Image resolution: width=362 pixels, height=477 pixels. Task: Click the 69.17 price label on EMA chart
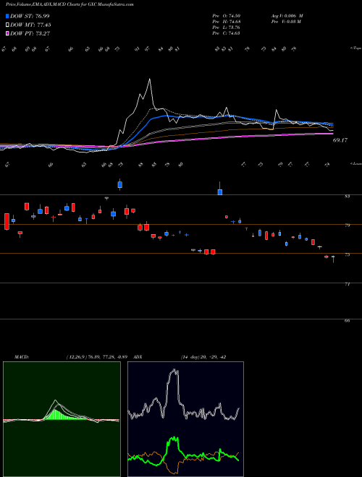coord(340,140)
